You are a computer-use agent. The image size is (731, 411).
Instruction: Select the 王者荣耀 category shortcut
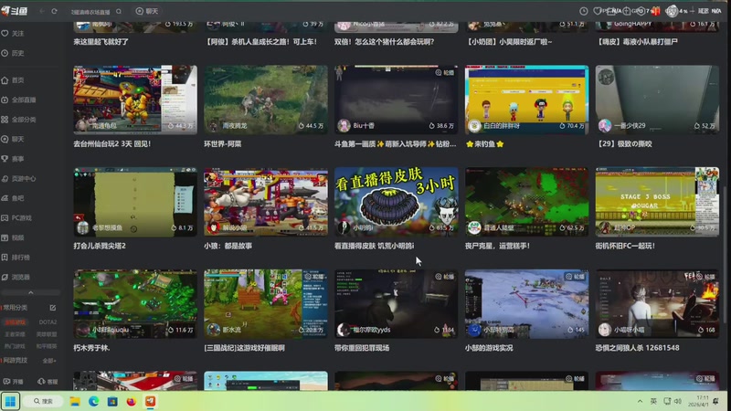[15, 334]
